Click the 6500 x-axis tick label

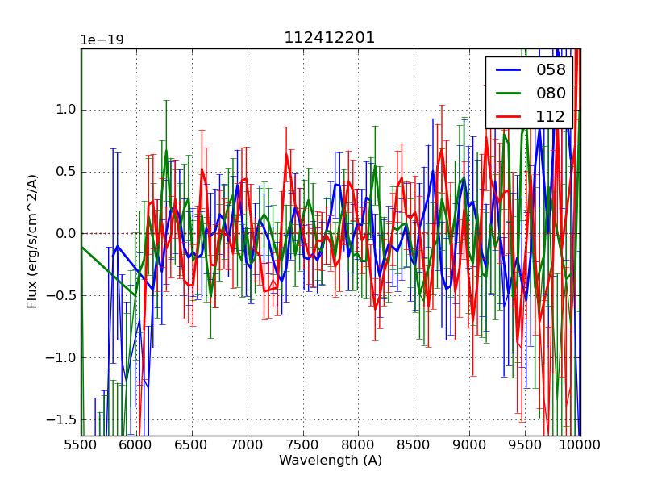tap(192, 444)
